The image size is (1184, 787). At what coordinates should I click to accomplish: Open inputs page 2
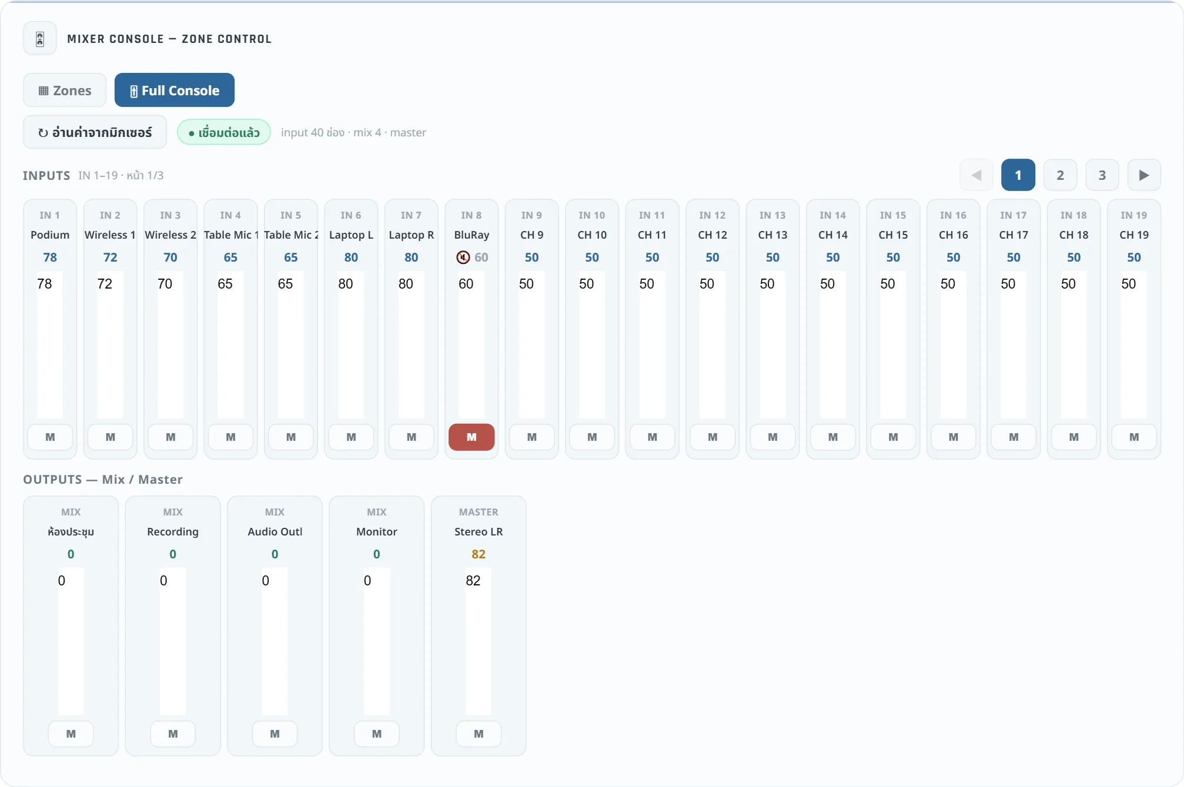(1060, 175)
